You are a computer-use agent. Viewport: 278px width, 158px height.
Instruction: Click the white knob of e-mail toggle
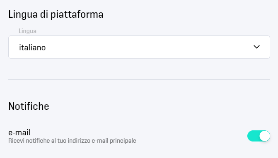[x=264, y=136]
